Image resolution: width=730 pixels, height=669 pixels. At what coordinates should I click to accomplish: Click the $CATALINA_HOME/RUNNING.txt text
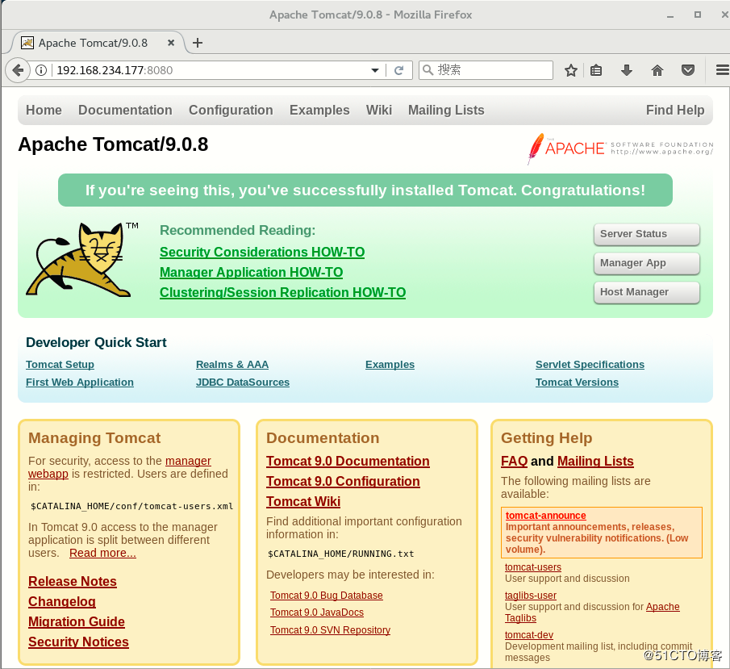pyautogui.click(x=340, y=554)
